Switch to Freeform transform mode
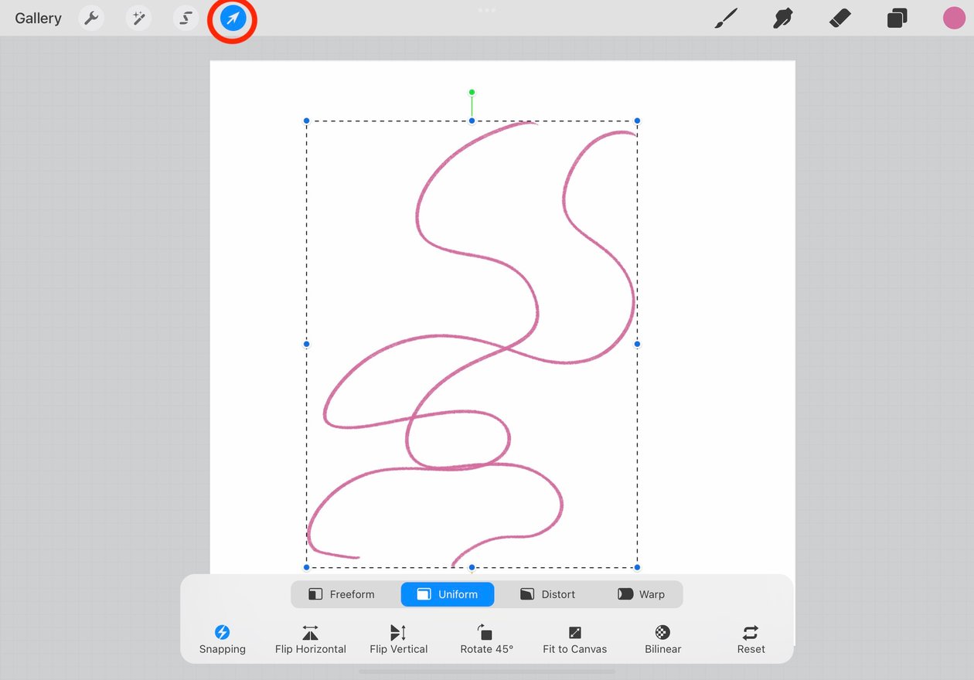Viewport: 974px width, 680px height. (x=342, y=594)
